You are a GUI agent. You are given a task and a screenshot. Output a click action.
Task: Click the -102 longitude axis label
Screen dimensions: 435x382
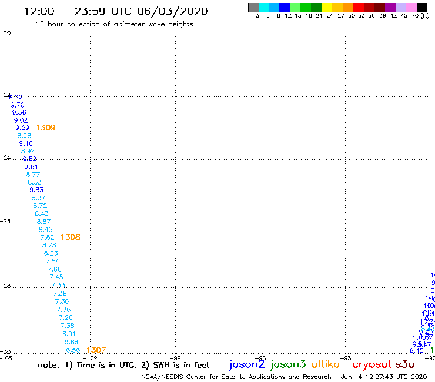point(90,358)
